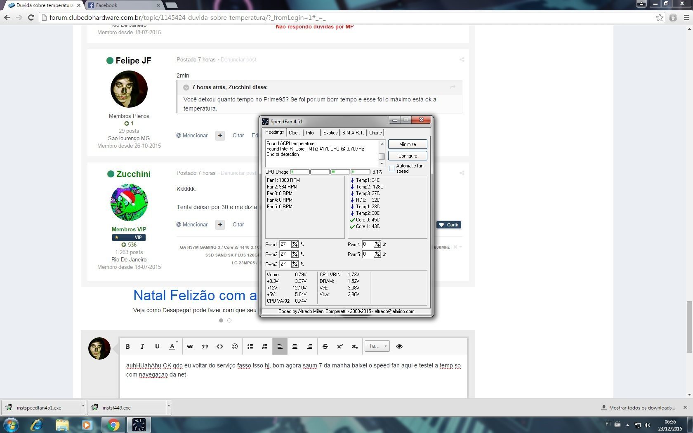Open Internet Explorer from the taskbar
The image size is (693, 433).
[x=37, y=425]
